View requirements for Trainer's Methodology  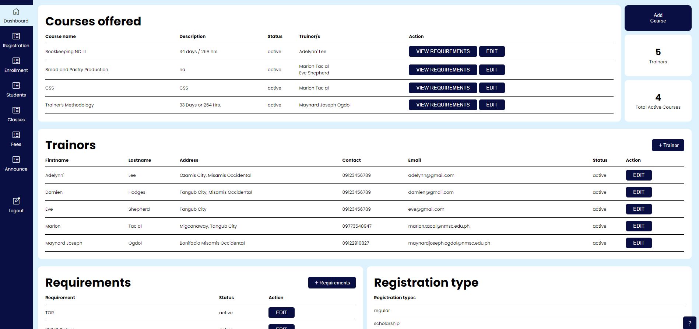(x=443, y=105)
